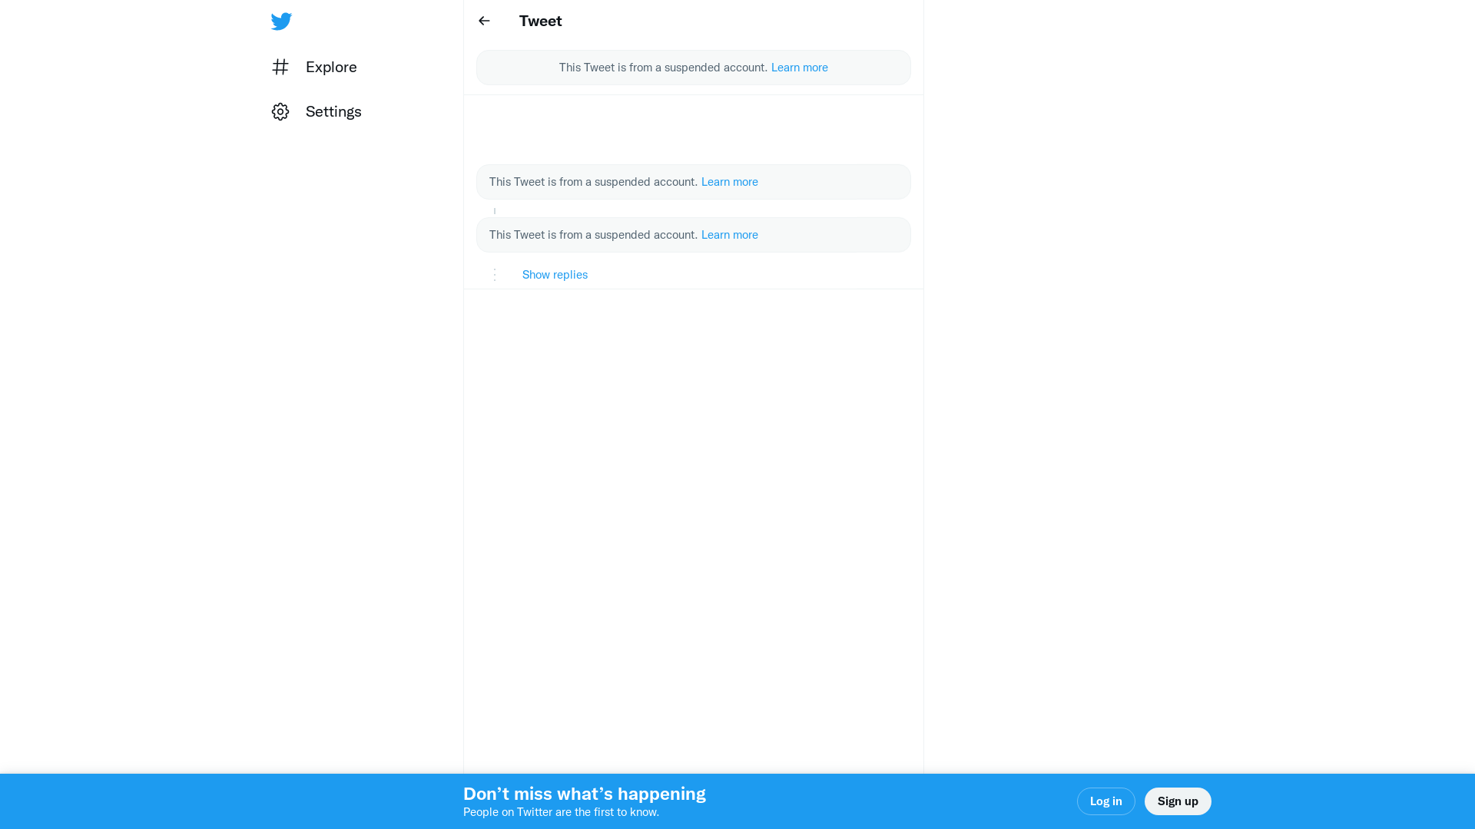This screenshot has width=1475, height=829.
Task: Click the dotted thread icon beside Show replies
Action: [x=495, y=275]
